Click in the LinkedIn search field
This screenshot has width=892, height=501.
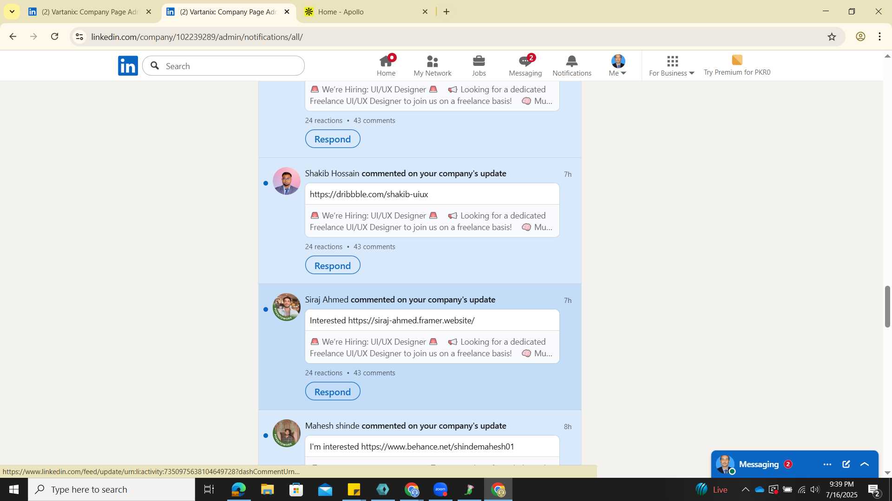[223, 66]
